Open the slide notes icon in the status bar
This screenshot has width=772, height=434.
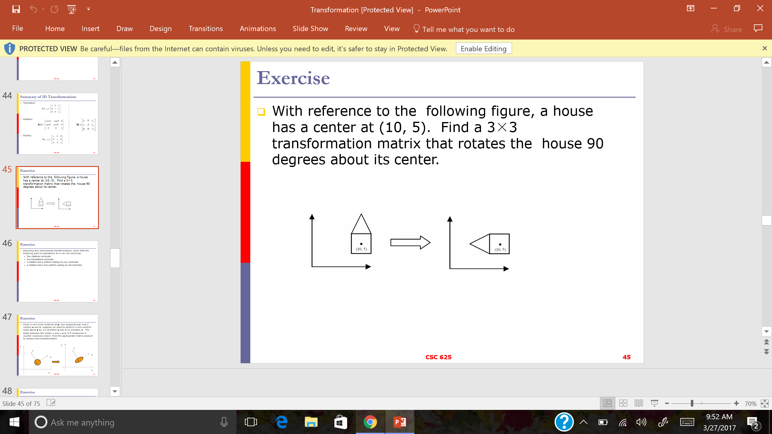[x=51, y=403]
